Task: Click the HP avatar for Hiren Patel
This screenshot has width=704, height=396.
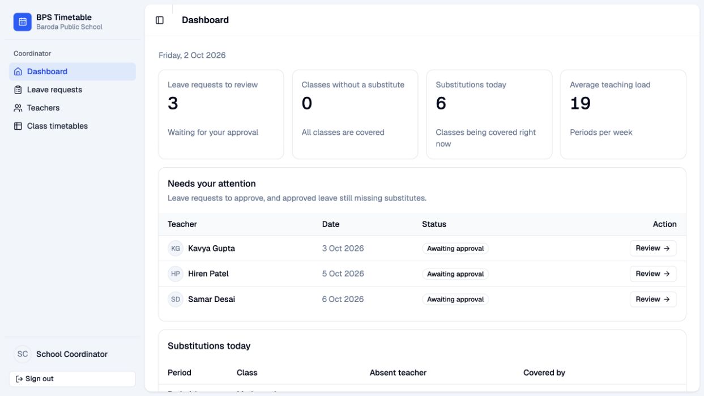Action: click(x=176, y=274)
